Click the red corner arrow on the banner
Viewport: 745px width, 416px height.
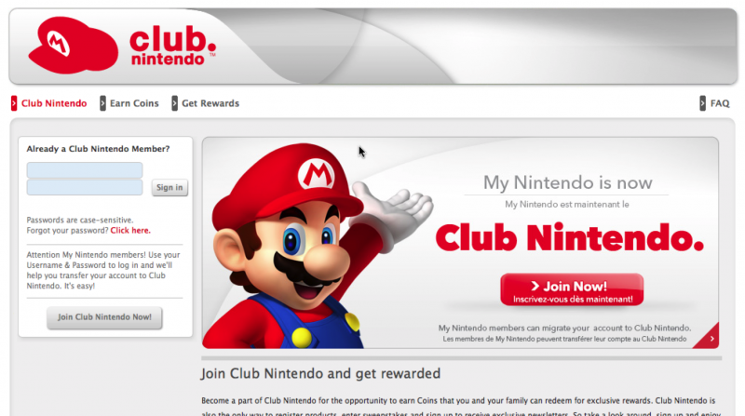pyautogui.click(x=709, y=337)
